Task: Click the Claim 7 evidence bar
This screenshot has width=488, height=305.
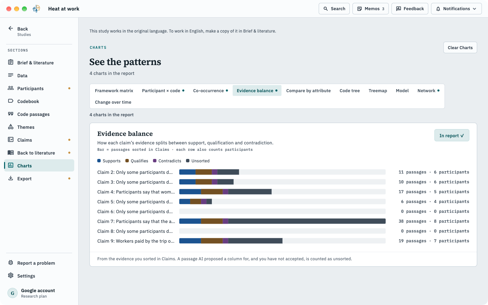Action: 282,221
